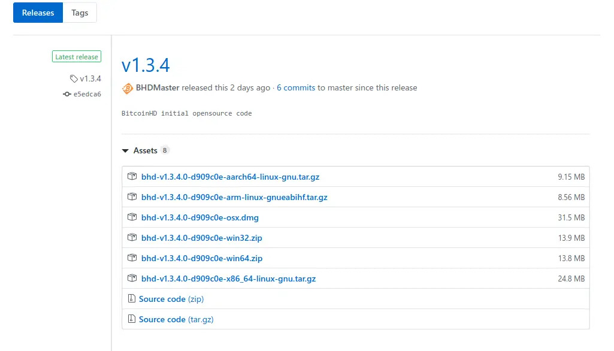Click package icon for win32.zip asset
Viewport: 614px width, 351px height.
click(132, 237)
